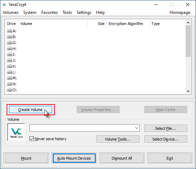Click the M: drive icon
Viewport: 196px width, 169px height.
(9, 78)
